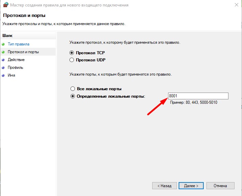Select the Имя step label in sidebar
The width and height of the screenshot is (242, 196).
(x=12, y=75)
